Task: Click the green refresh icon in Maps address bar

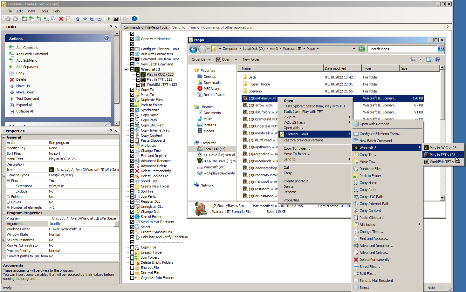Action: (362, 49)
